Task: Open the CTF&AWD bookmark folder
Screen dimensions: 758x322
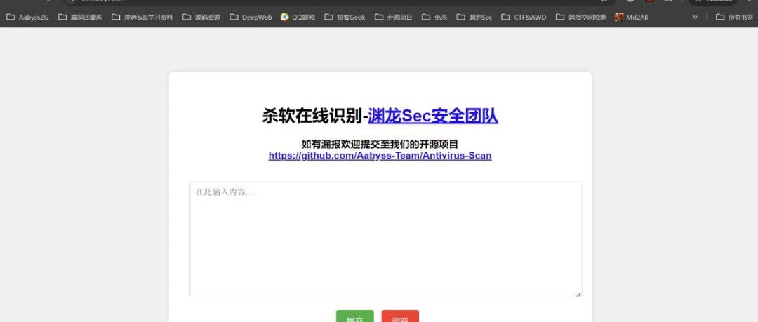Action: pyautogui.click(x=524, y=17)
